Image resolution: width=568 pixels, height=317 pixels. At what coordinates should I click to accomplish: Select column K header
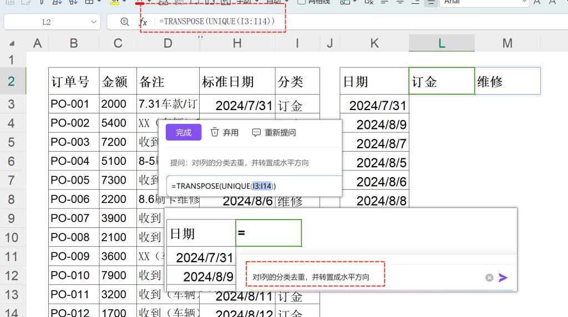tap(374, 43)
